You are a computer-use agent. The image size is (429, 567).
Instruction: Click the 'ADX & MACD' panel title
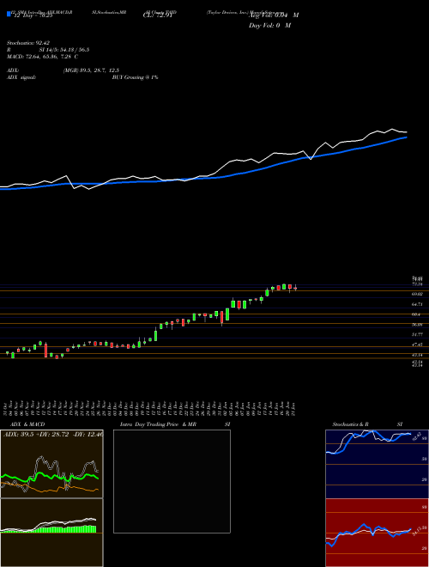[x=27, y=424]
